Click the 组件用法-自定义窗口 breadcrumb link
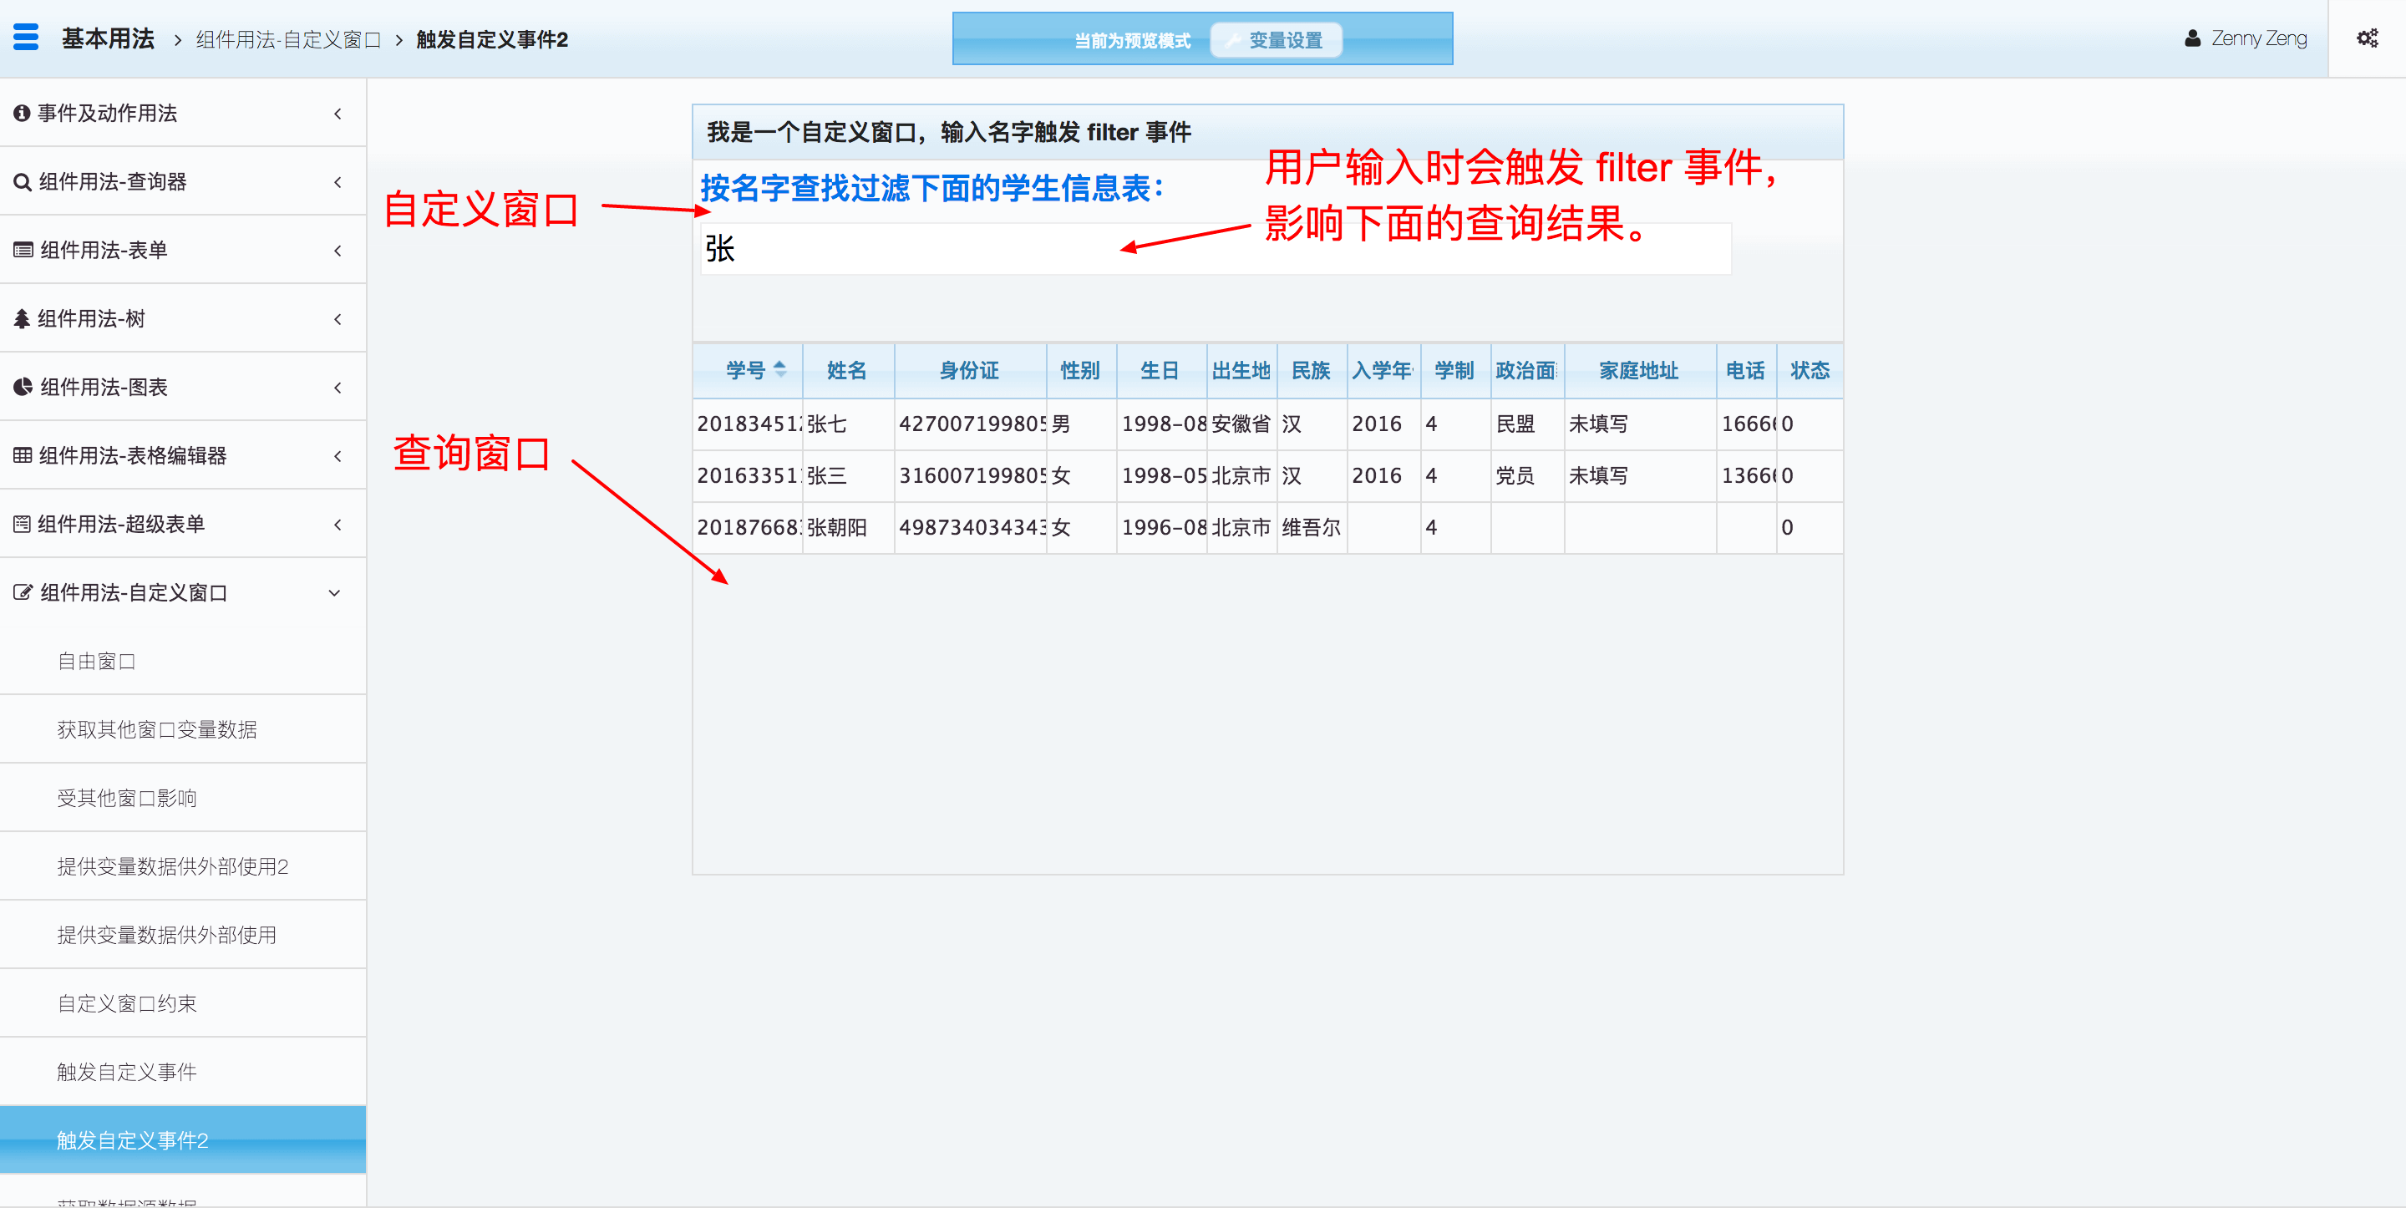 tap(288, 39)
